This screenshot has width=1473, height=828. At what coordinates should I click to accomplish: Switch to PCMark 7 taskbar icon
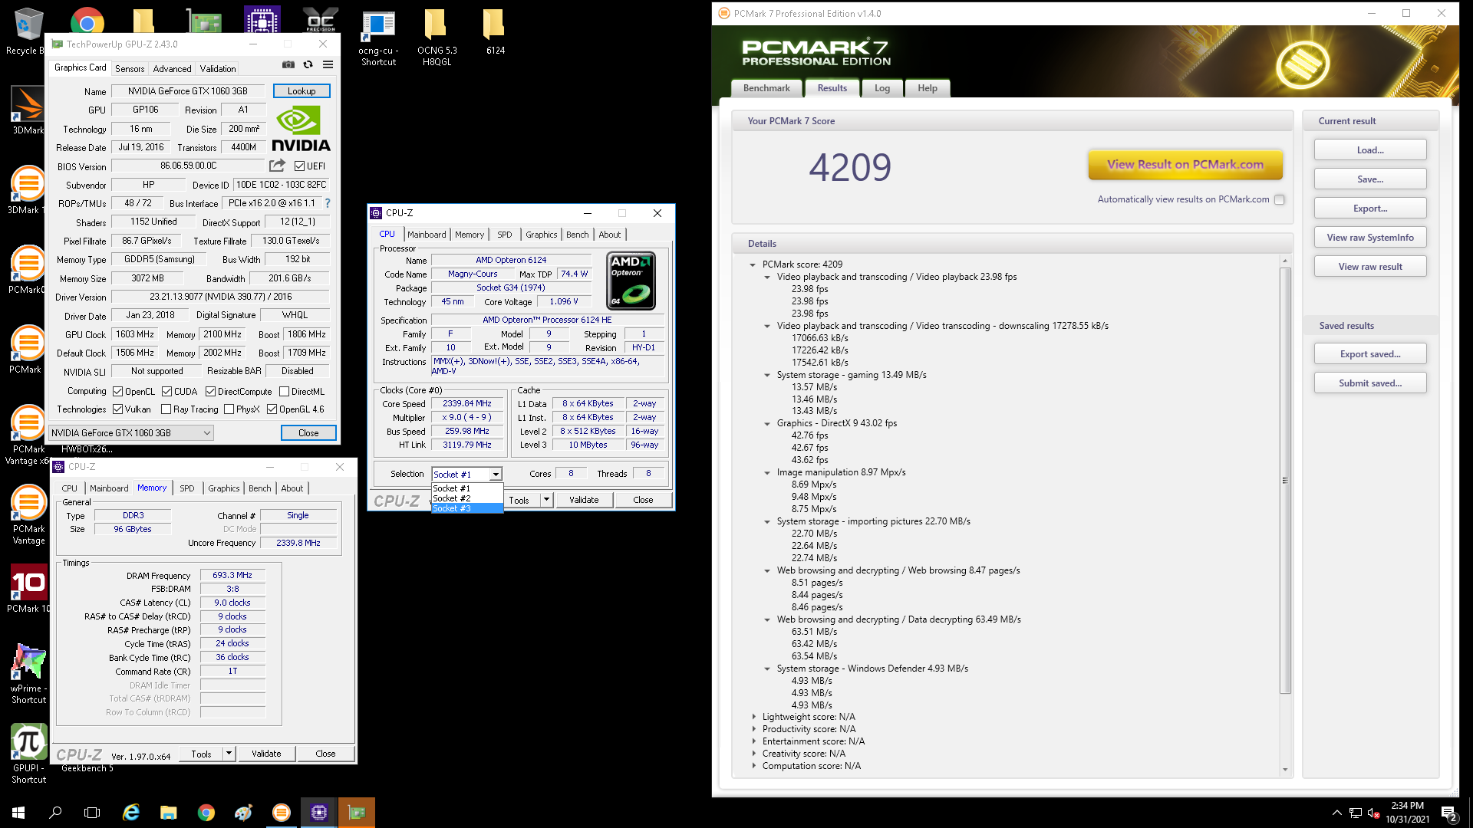pos(282,813)
